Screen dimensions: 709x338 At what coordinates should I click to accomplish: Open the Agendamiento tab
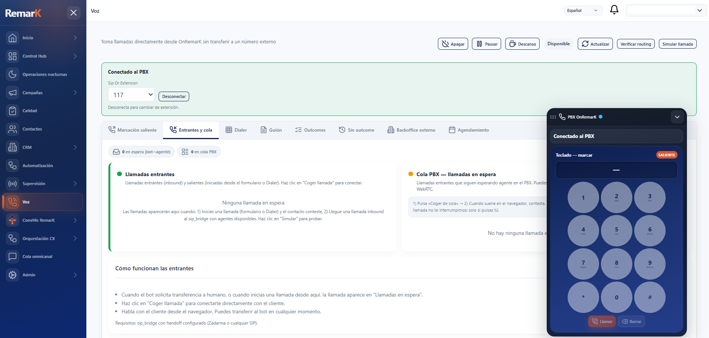(x=469, y=130)
